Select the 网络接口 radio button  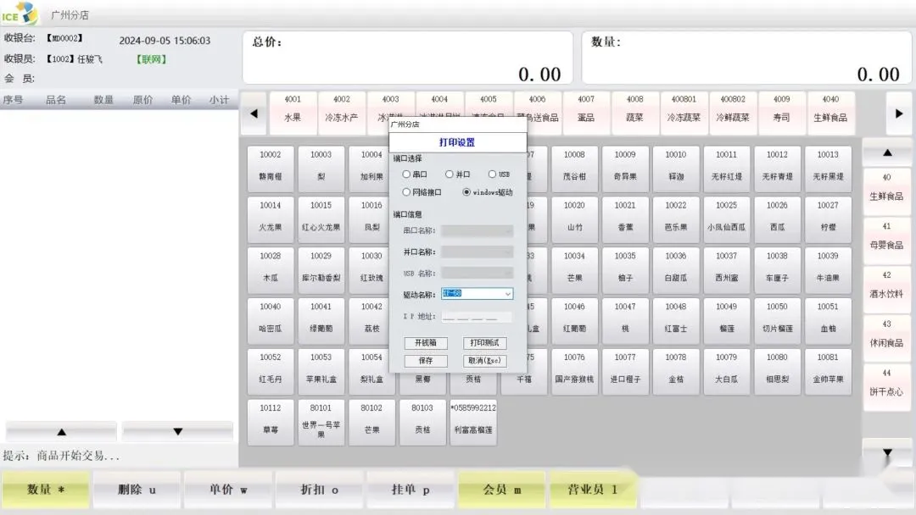tap(406, 192)
